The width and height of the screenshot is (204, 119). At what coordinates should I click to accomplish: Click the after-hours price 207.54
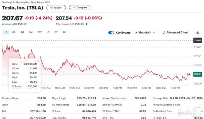tap(64, 18)
